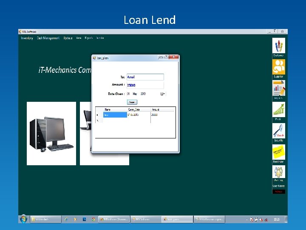Image resolution: width=306 pixels, height=230 pixels.
Task: Select the year in Date Given
Action: (143, 94)
